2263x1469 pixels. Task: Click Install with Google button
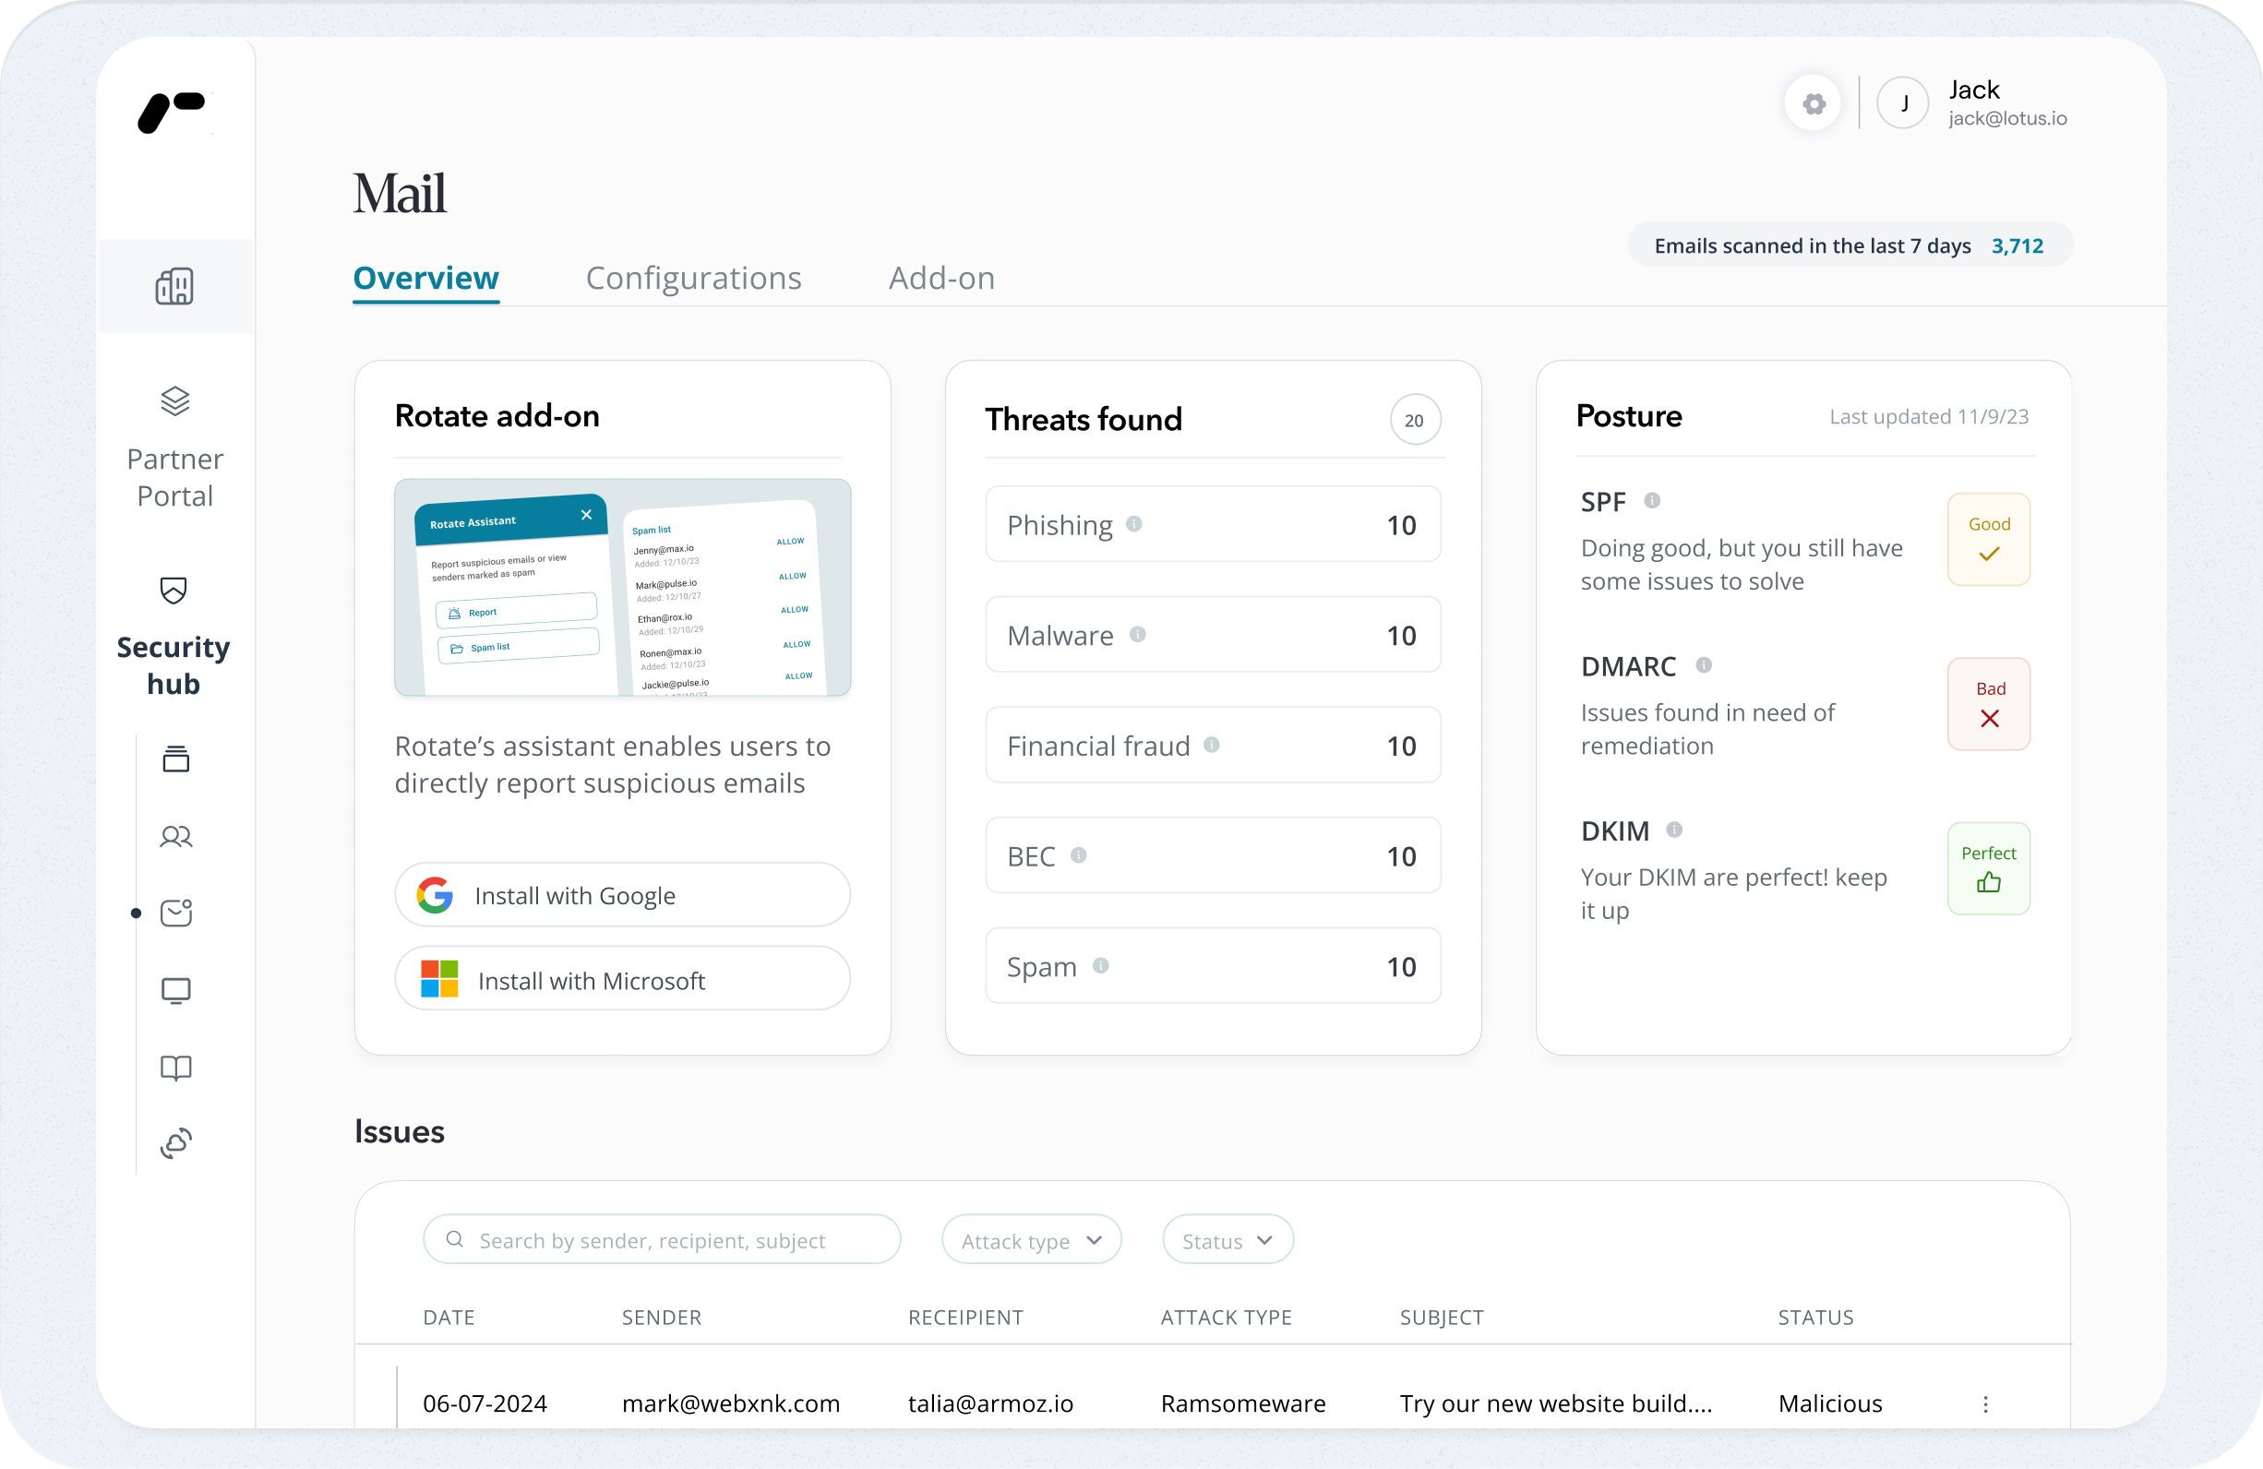click(622, 895)
